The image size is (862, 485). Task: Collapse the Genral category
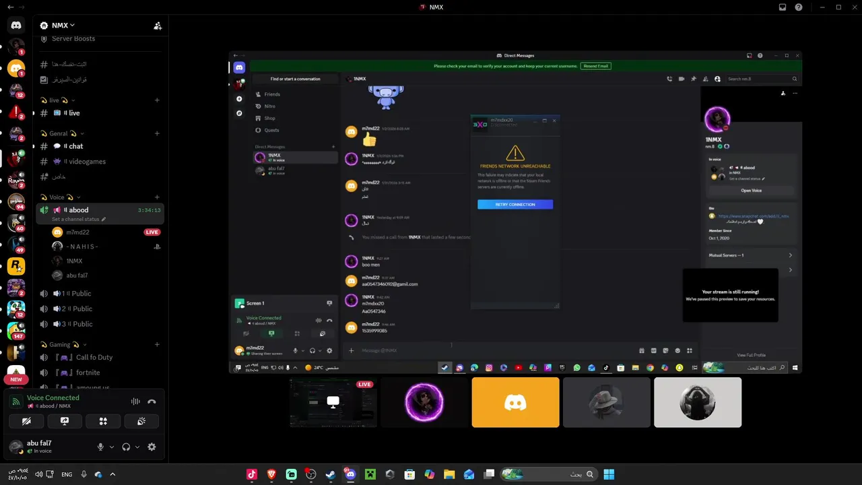pyautogui.click(x=61, y=133)
